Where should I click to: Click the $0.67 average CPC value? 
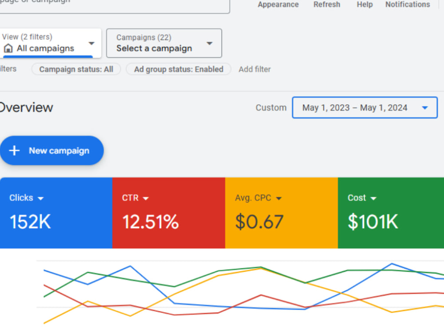[x=259, y=222]
